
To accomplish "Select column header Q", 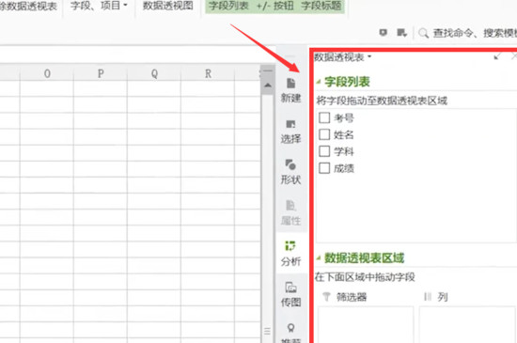I will point(154,73).
